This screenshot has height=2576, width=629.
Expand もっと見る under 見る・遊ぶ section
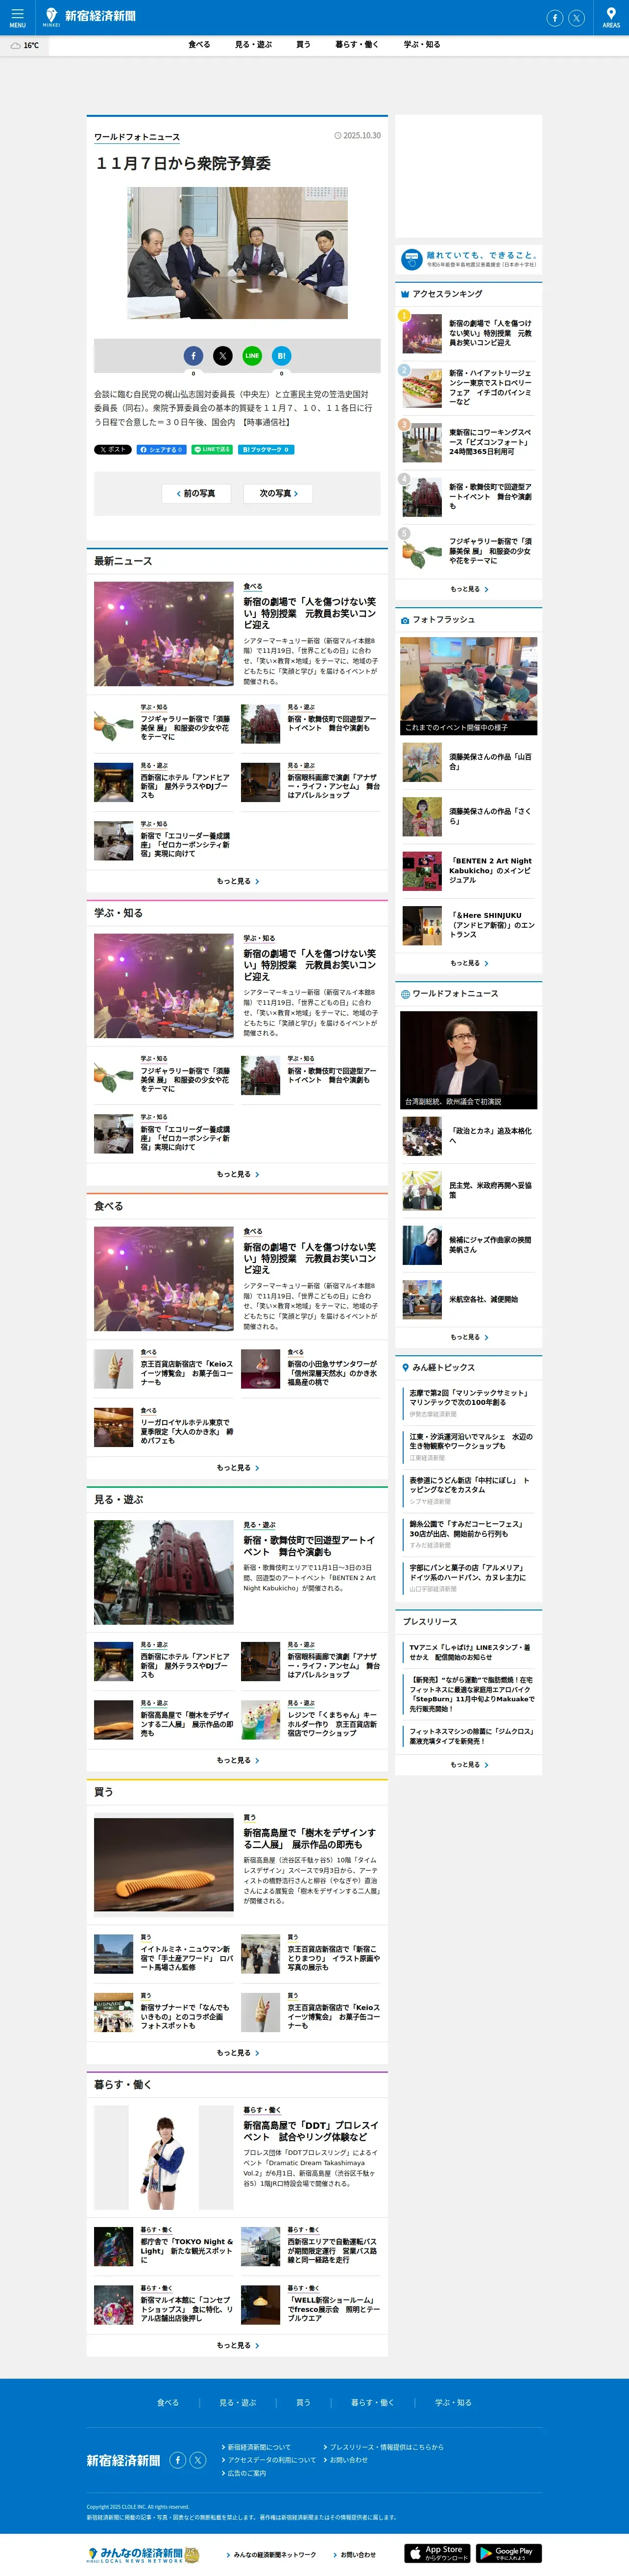point(238,1760)
